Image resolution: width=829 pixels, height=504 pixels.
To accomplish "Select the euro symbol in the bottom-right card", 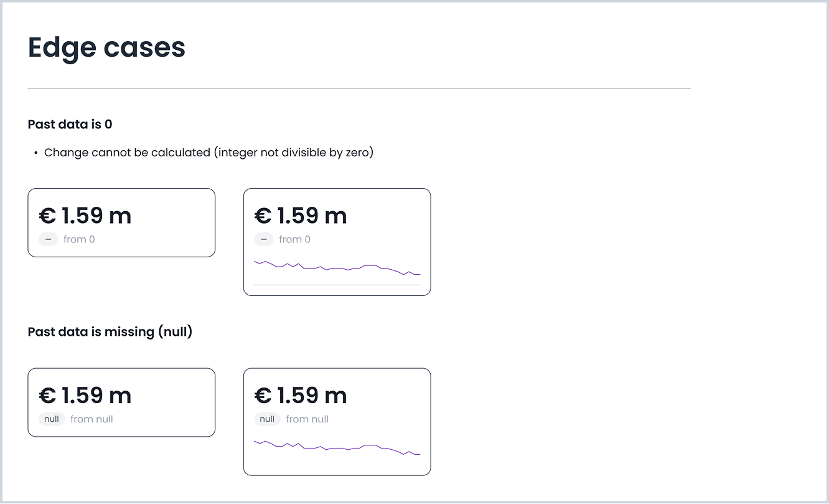I will point(262,395).
